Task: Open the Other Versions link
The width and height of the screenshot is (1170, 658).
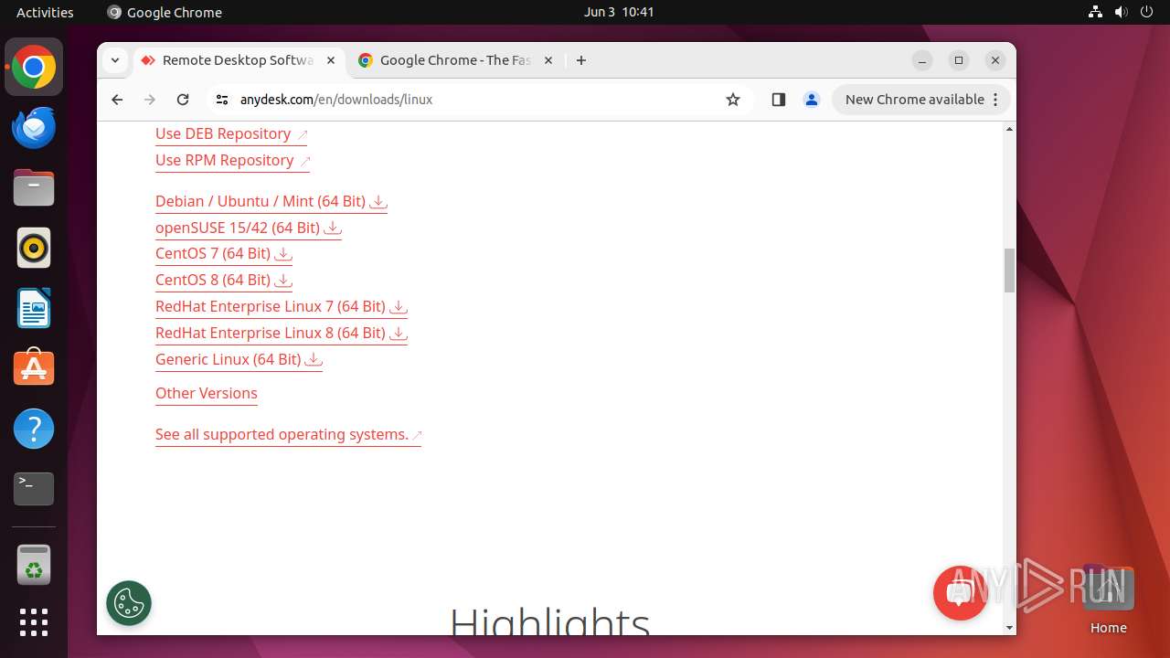Action: 207,393
